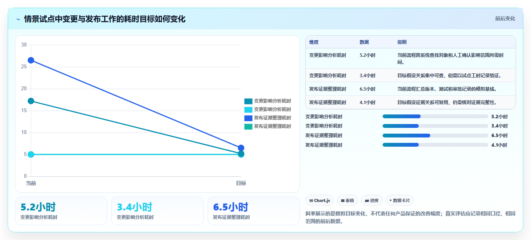Select the 进度 chip

[x=372, y=200]
